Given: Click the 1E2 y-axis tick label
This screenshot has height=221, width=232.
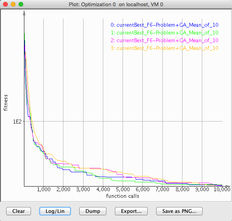Looking at the screenshot, I should coord(18,122).
